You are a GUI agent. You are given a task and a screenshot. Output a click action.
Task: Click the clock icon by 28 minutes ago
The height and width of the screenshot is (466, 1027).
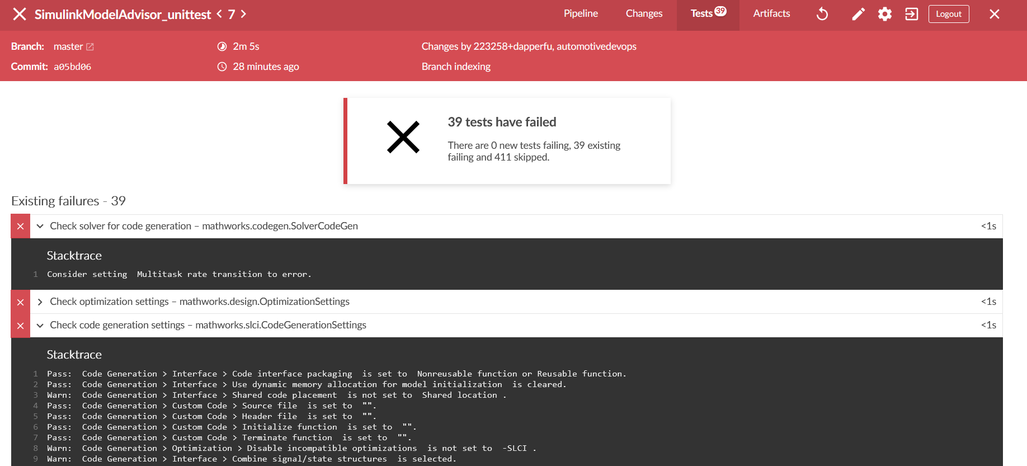point(222,67)
